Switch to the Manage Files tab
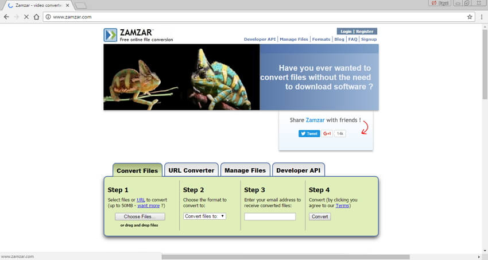Image resolution: width=488 pixels, height=260 pixels. [245, 170]
